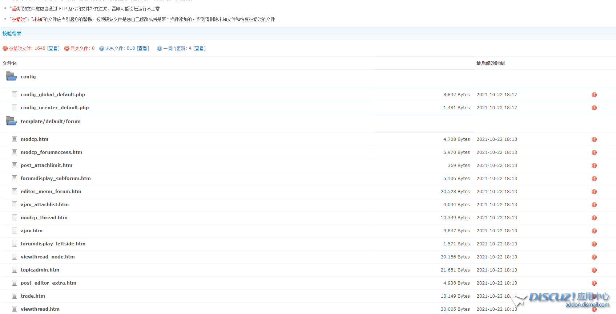Click the 校验结果 section heading
Screen dimensions: 616x314
point(12,33)
